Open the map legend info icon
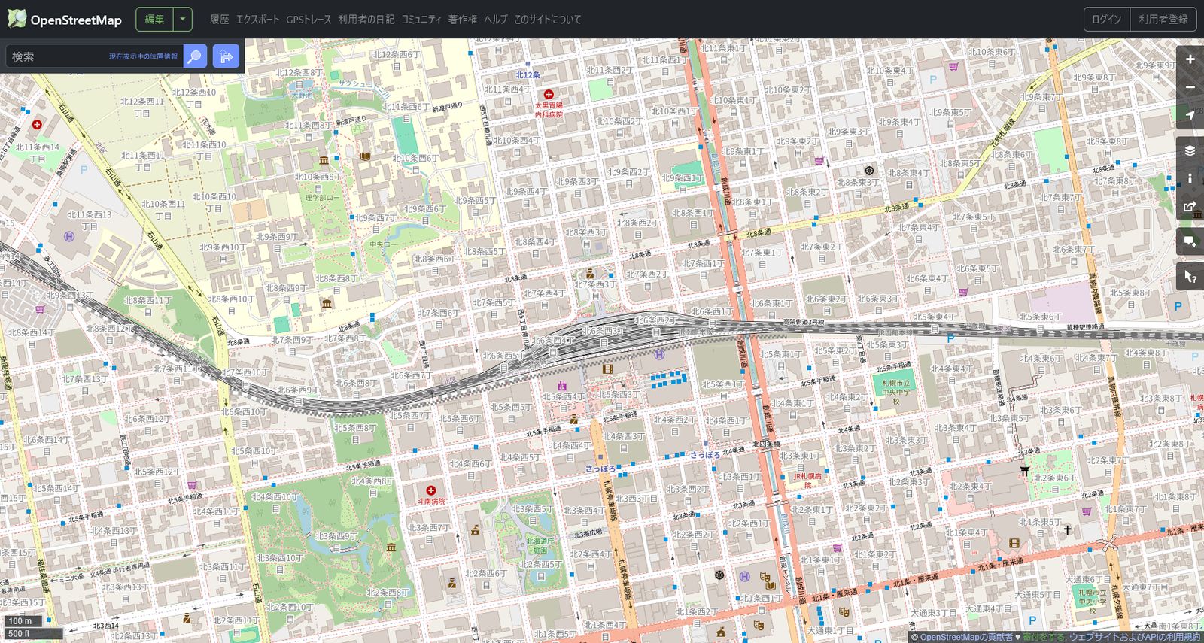Viewport: 1204px width, 643px height. click(x=1190, y=178)
